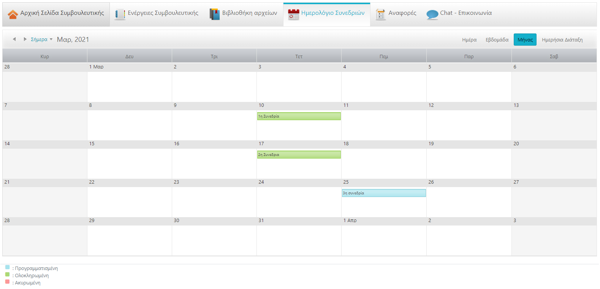Viewport: 600px width, 289px height.
Task: Click the green Ολοκληρωμένη legend swatch
Action: pos(7,275)
